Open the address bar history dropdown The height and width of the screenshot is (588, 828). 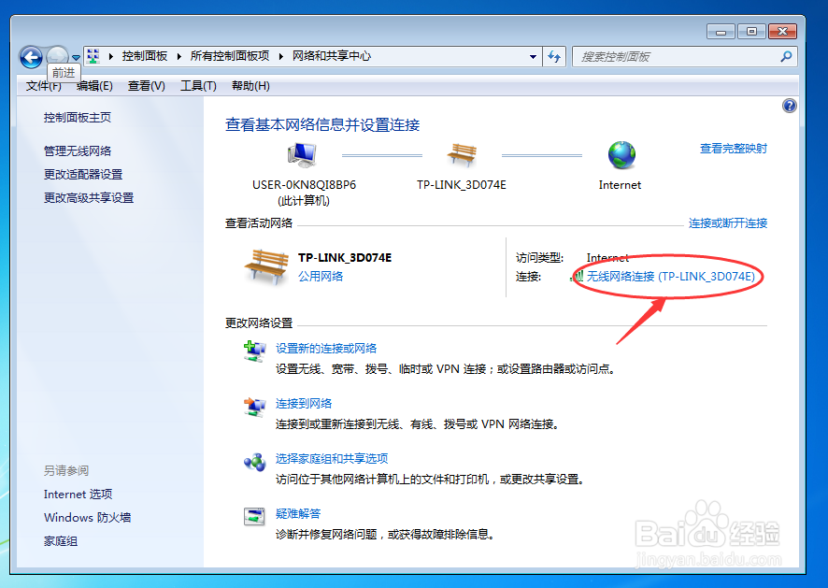pos(533,56)
